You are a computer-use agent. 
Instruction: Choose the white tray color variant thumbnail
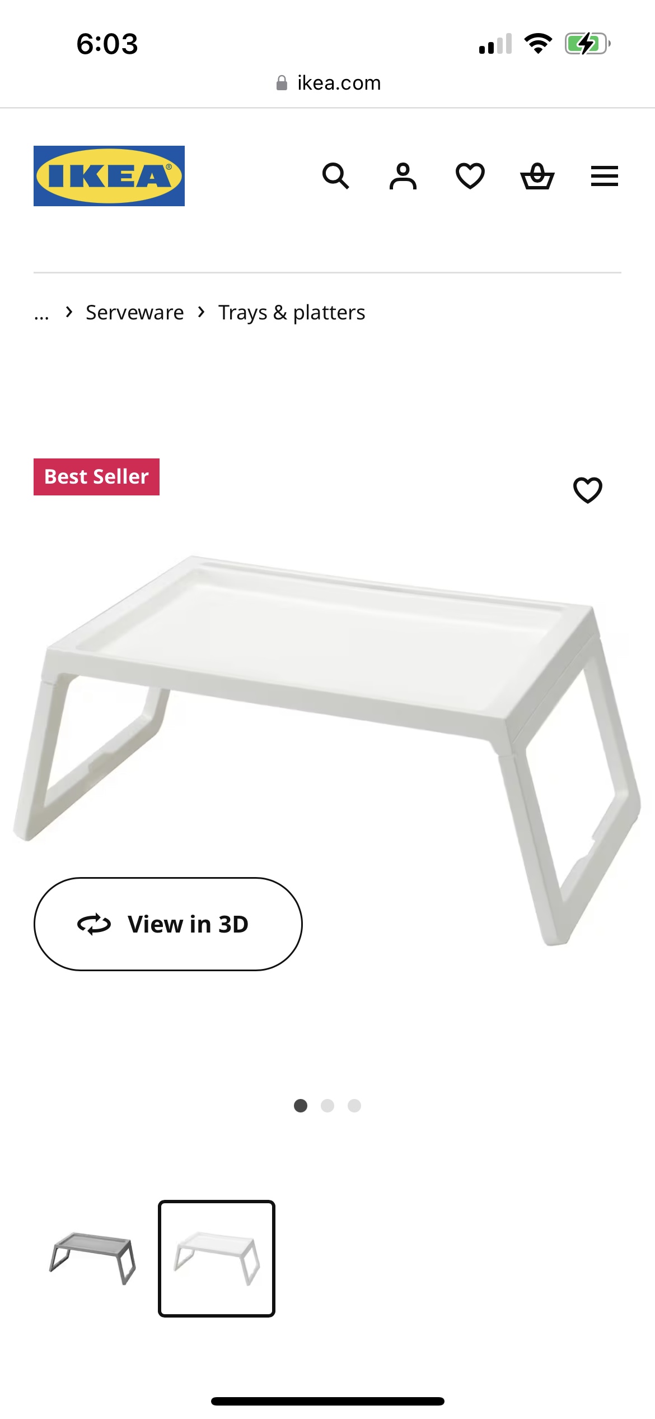pos(217,1258)
